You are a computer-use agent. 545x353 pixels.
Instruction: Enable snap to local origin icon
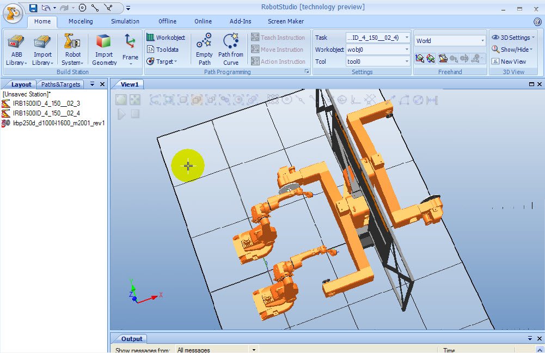click(355, 100)
